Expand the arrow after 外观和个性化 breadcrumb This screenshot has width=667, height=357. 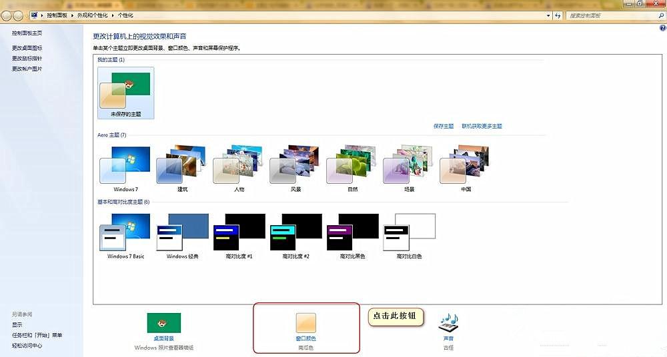coord(113,15)
